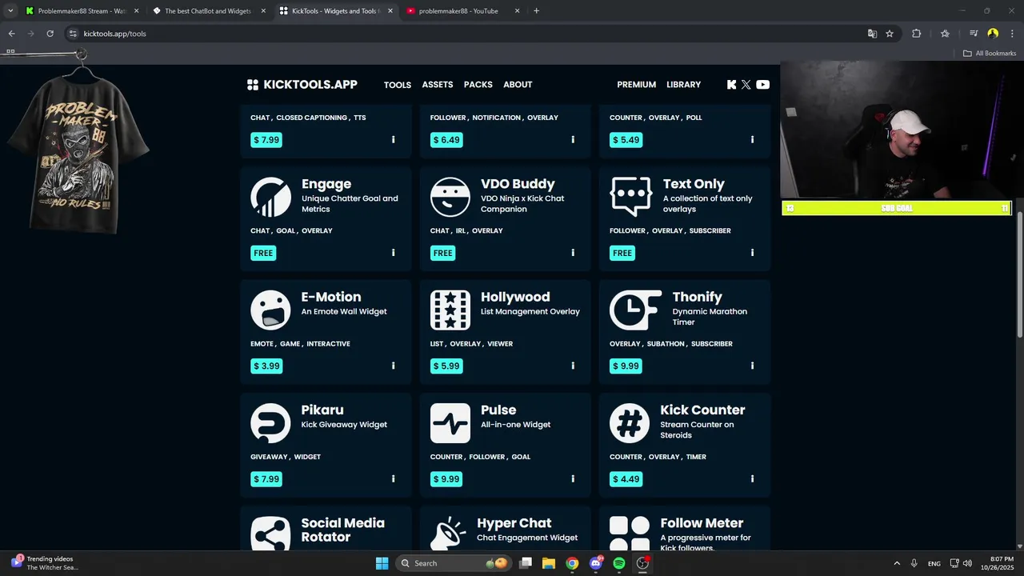The image size is (1024, 576).
Task: Click the $5.49 price button
Action: 626,140
